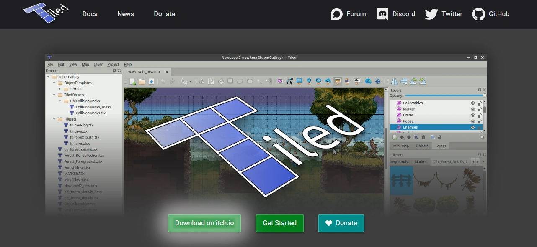Viewport: 537px width, 247px height.
Task: Collapse the SuperCatboy project folder
Action: [48, 77]
